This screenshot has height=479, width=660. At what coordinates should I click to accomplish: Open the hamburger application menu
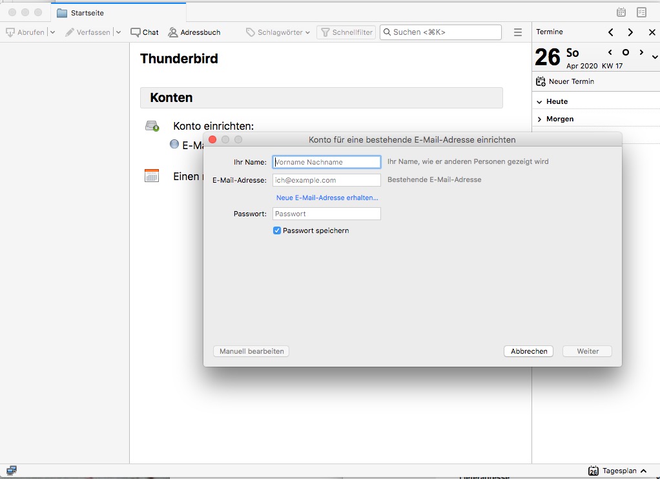tap(518, 32)
